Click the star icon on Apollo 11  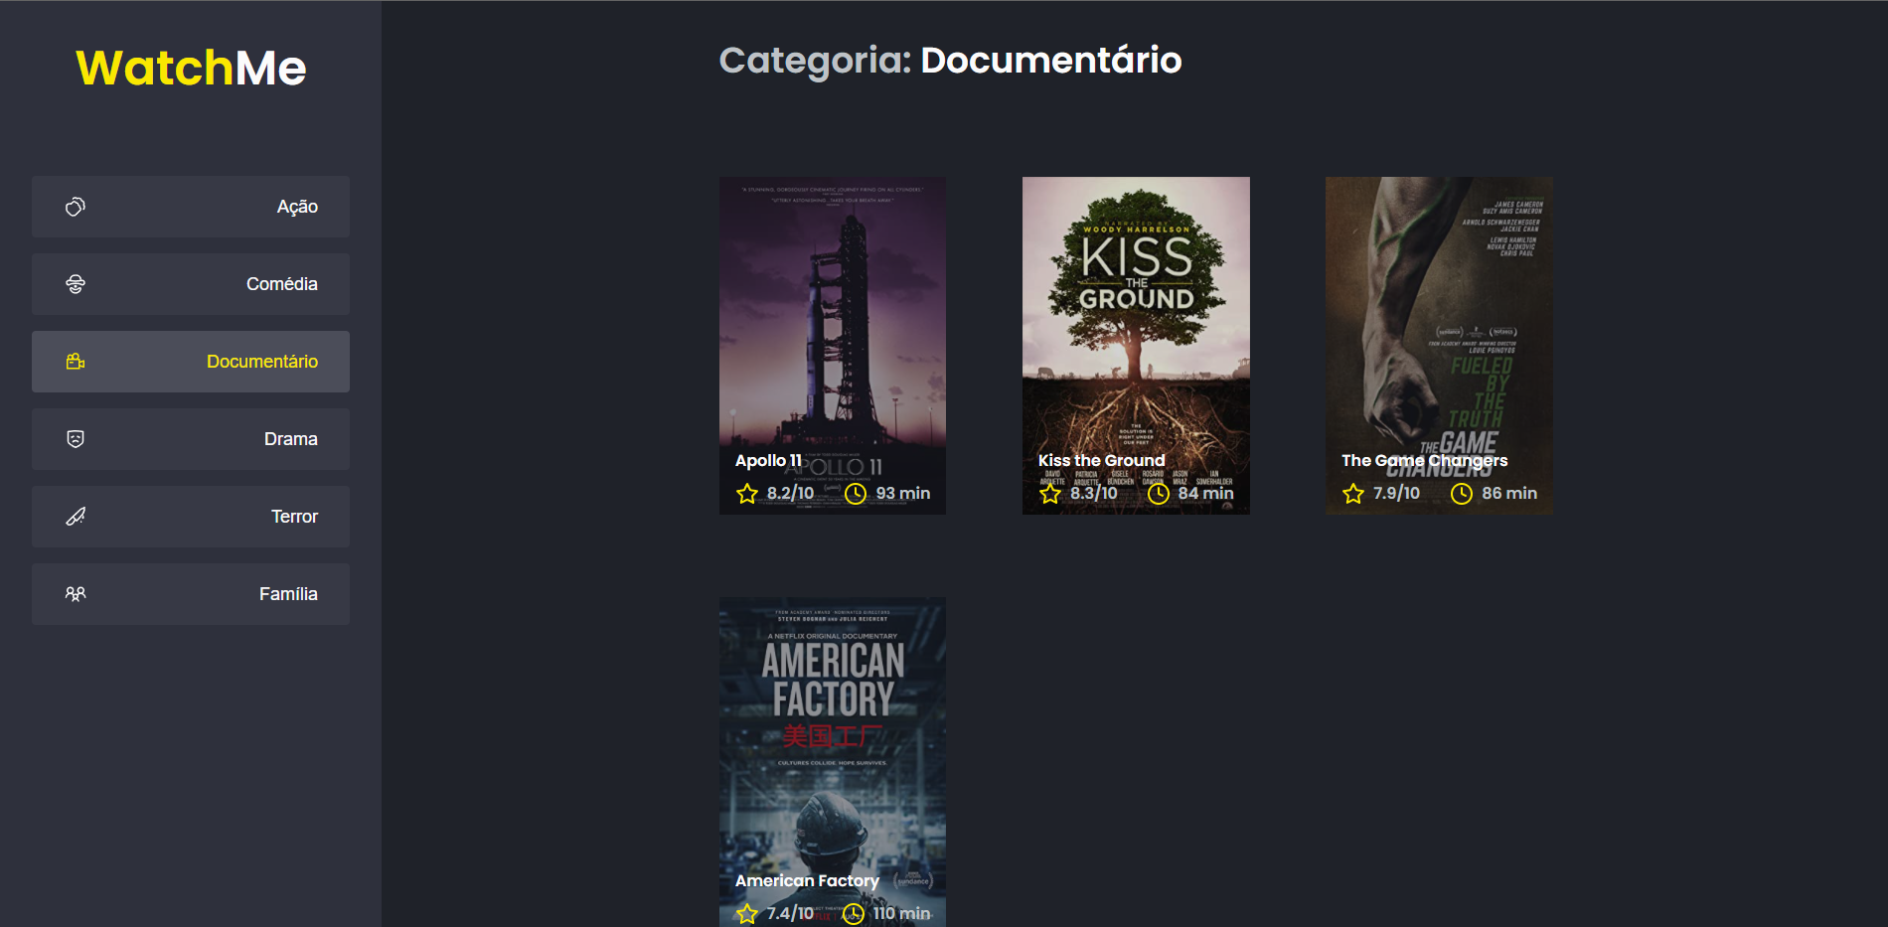click(747, 493)
